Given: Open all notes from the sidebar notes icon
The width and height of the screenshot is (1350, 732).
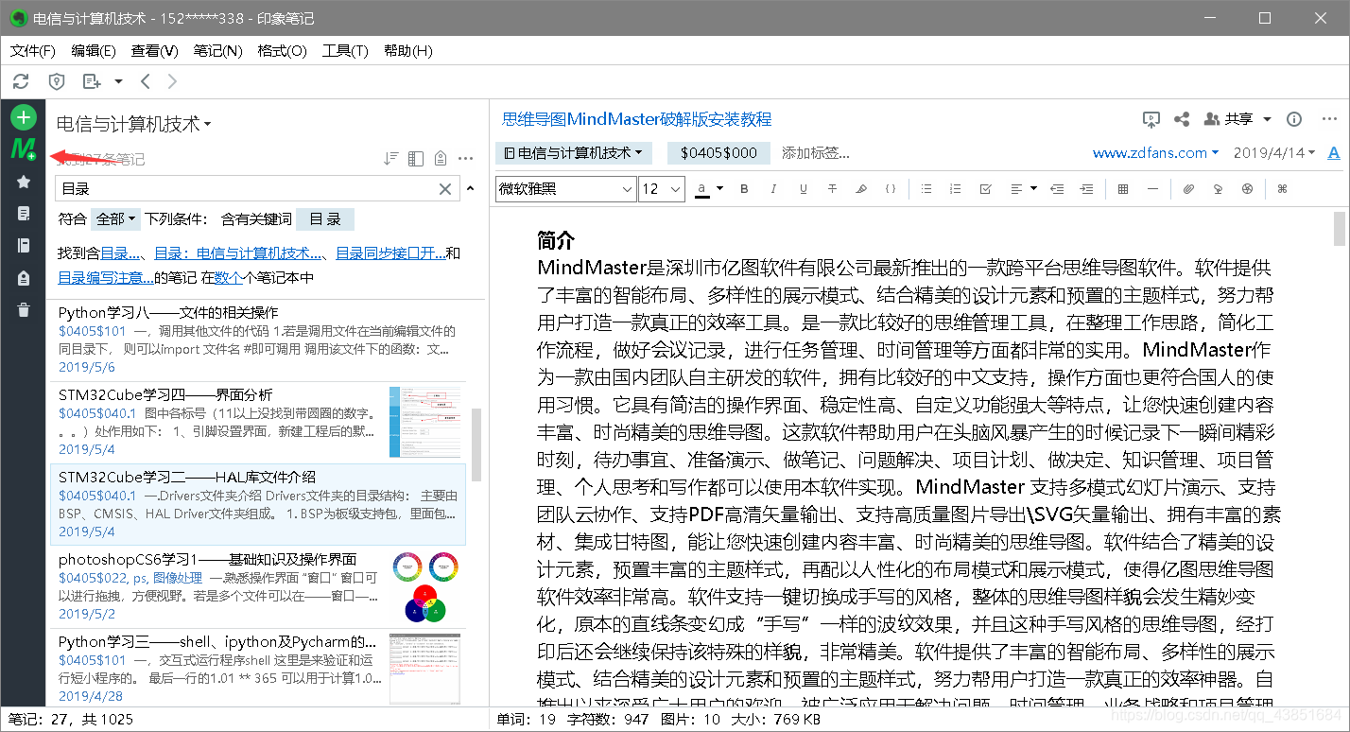Looking at the screenshot, I should [x=24, y=214].
